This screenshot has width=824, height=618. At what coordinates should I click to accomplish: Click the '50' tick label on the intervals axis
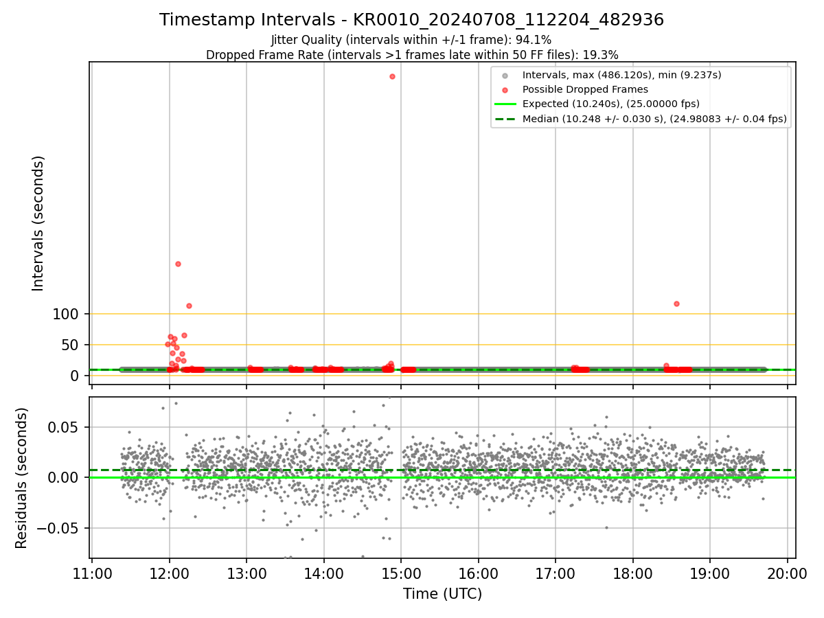pyautogui.click(x=70, y=345)
